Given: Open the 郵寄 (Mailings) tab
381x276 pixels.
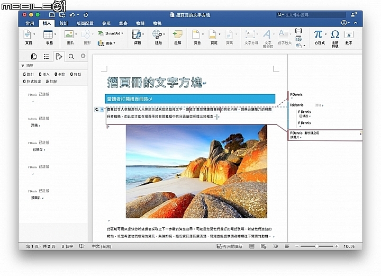Looking at the screenshot, I should click(123, 23).
